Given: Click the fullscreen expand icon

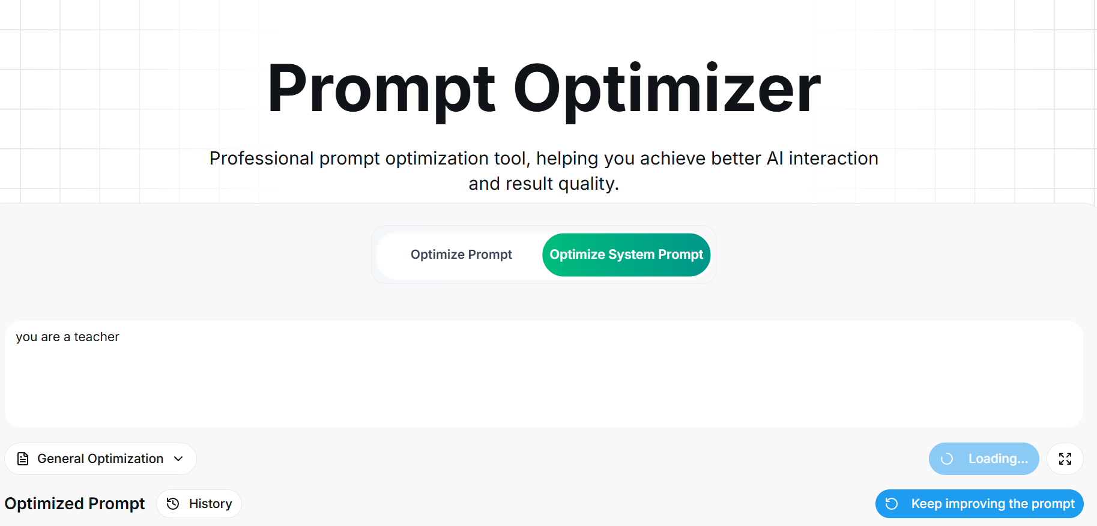Looking at the screenshot, I should 1066,458.
